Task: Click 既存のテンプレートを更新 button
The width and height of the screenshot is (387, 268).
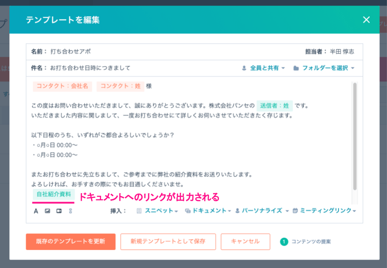Action: coord(70,242)
